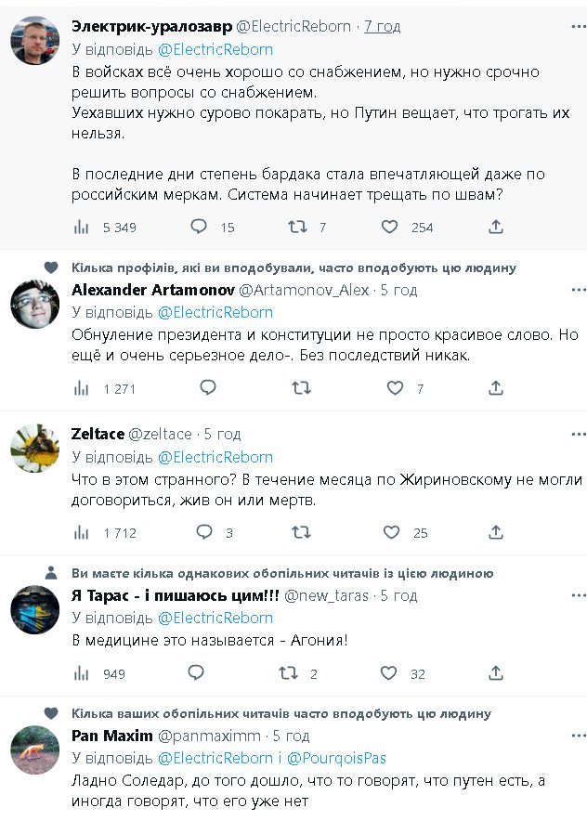Open Zeltace's profile picture
The height and width of the screenshot is (821, 587).
pos(34,448)
